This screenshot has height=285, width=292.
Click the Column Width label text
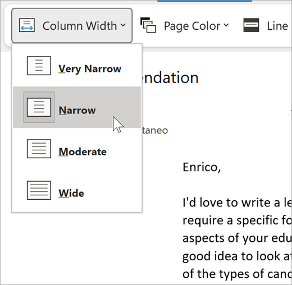(x=80, y=26)
